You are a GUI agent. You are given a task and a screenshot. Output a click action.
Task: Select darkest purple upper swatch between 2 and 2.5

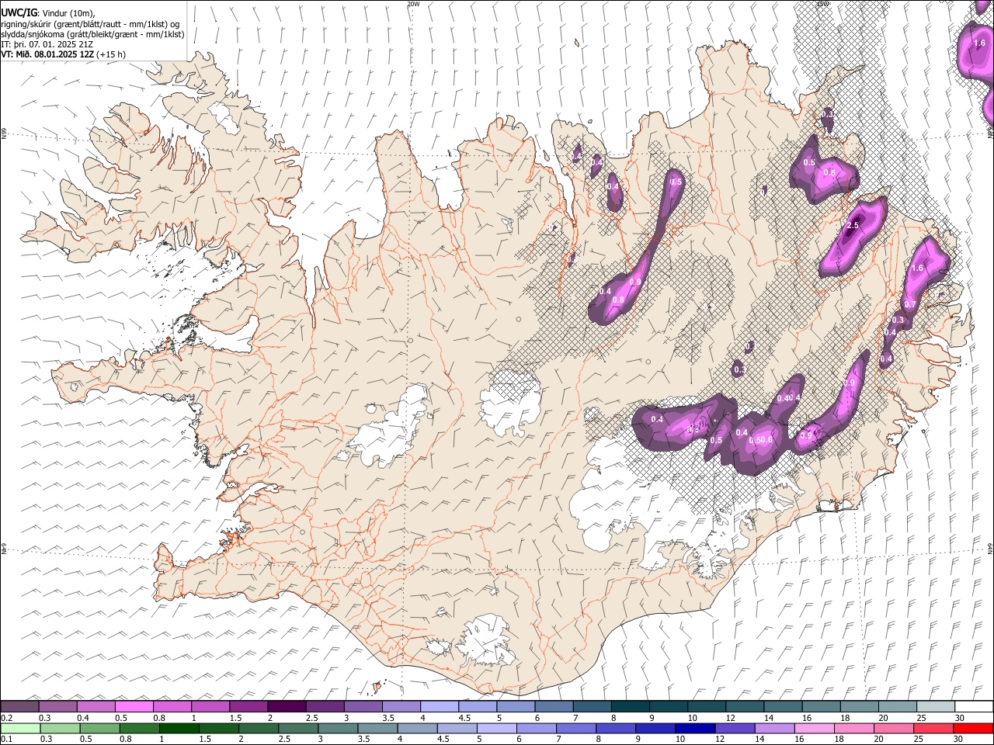pos(287,706)
